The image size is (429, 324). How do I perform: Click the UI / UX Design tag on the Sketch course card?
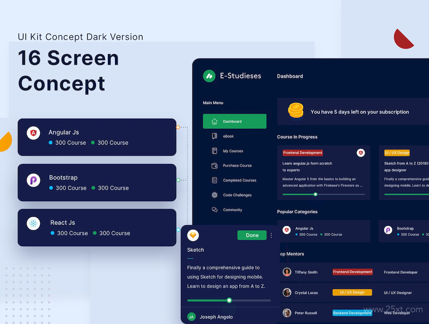point(397,153)
